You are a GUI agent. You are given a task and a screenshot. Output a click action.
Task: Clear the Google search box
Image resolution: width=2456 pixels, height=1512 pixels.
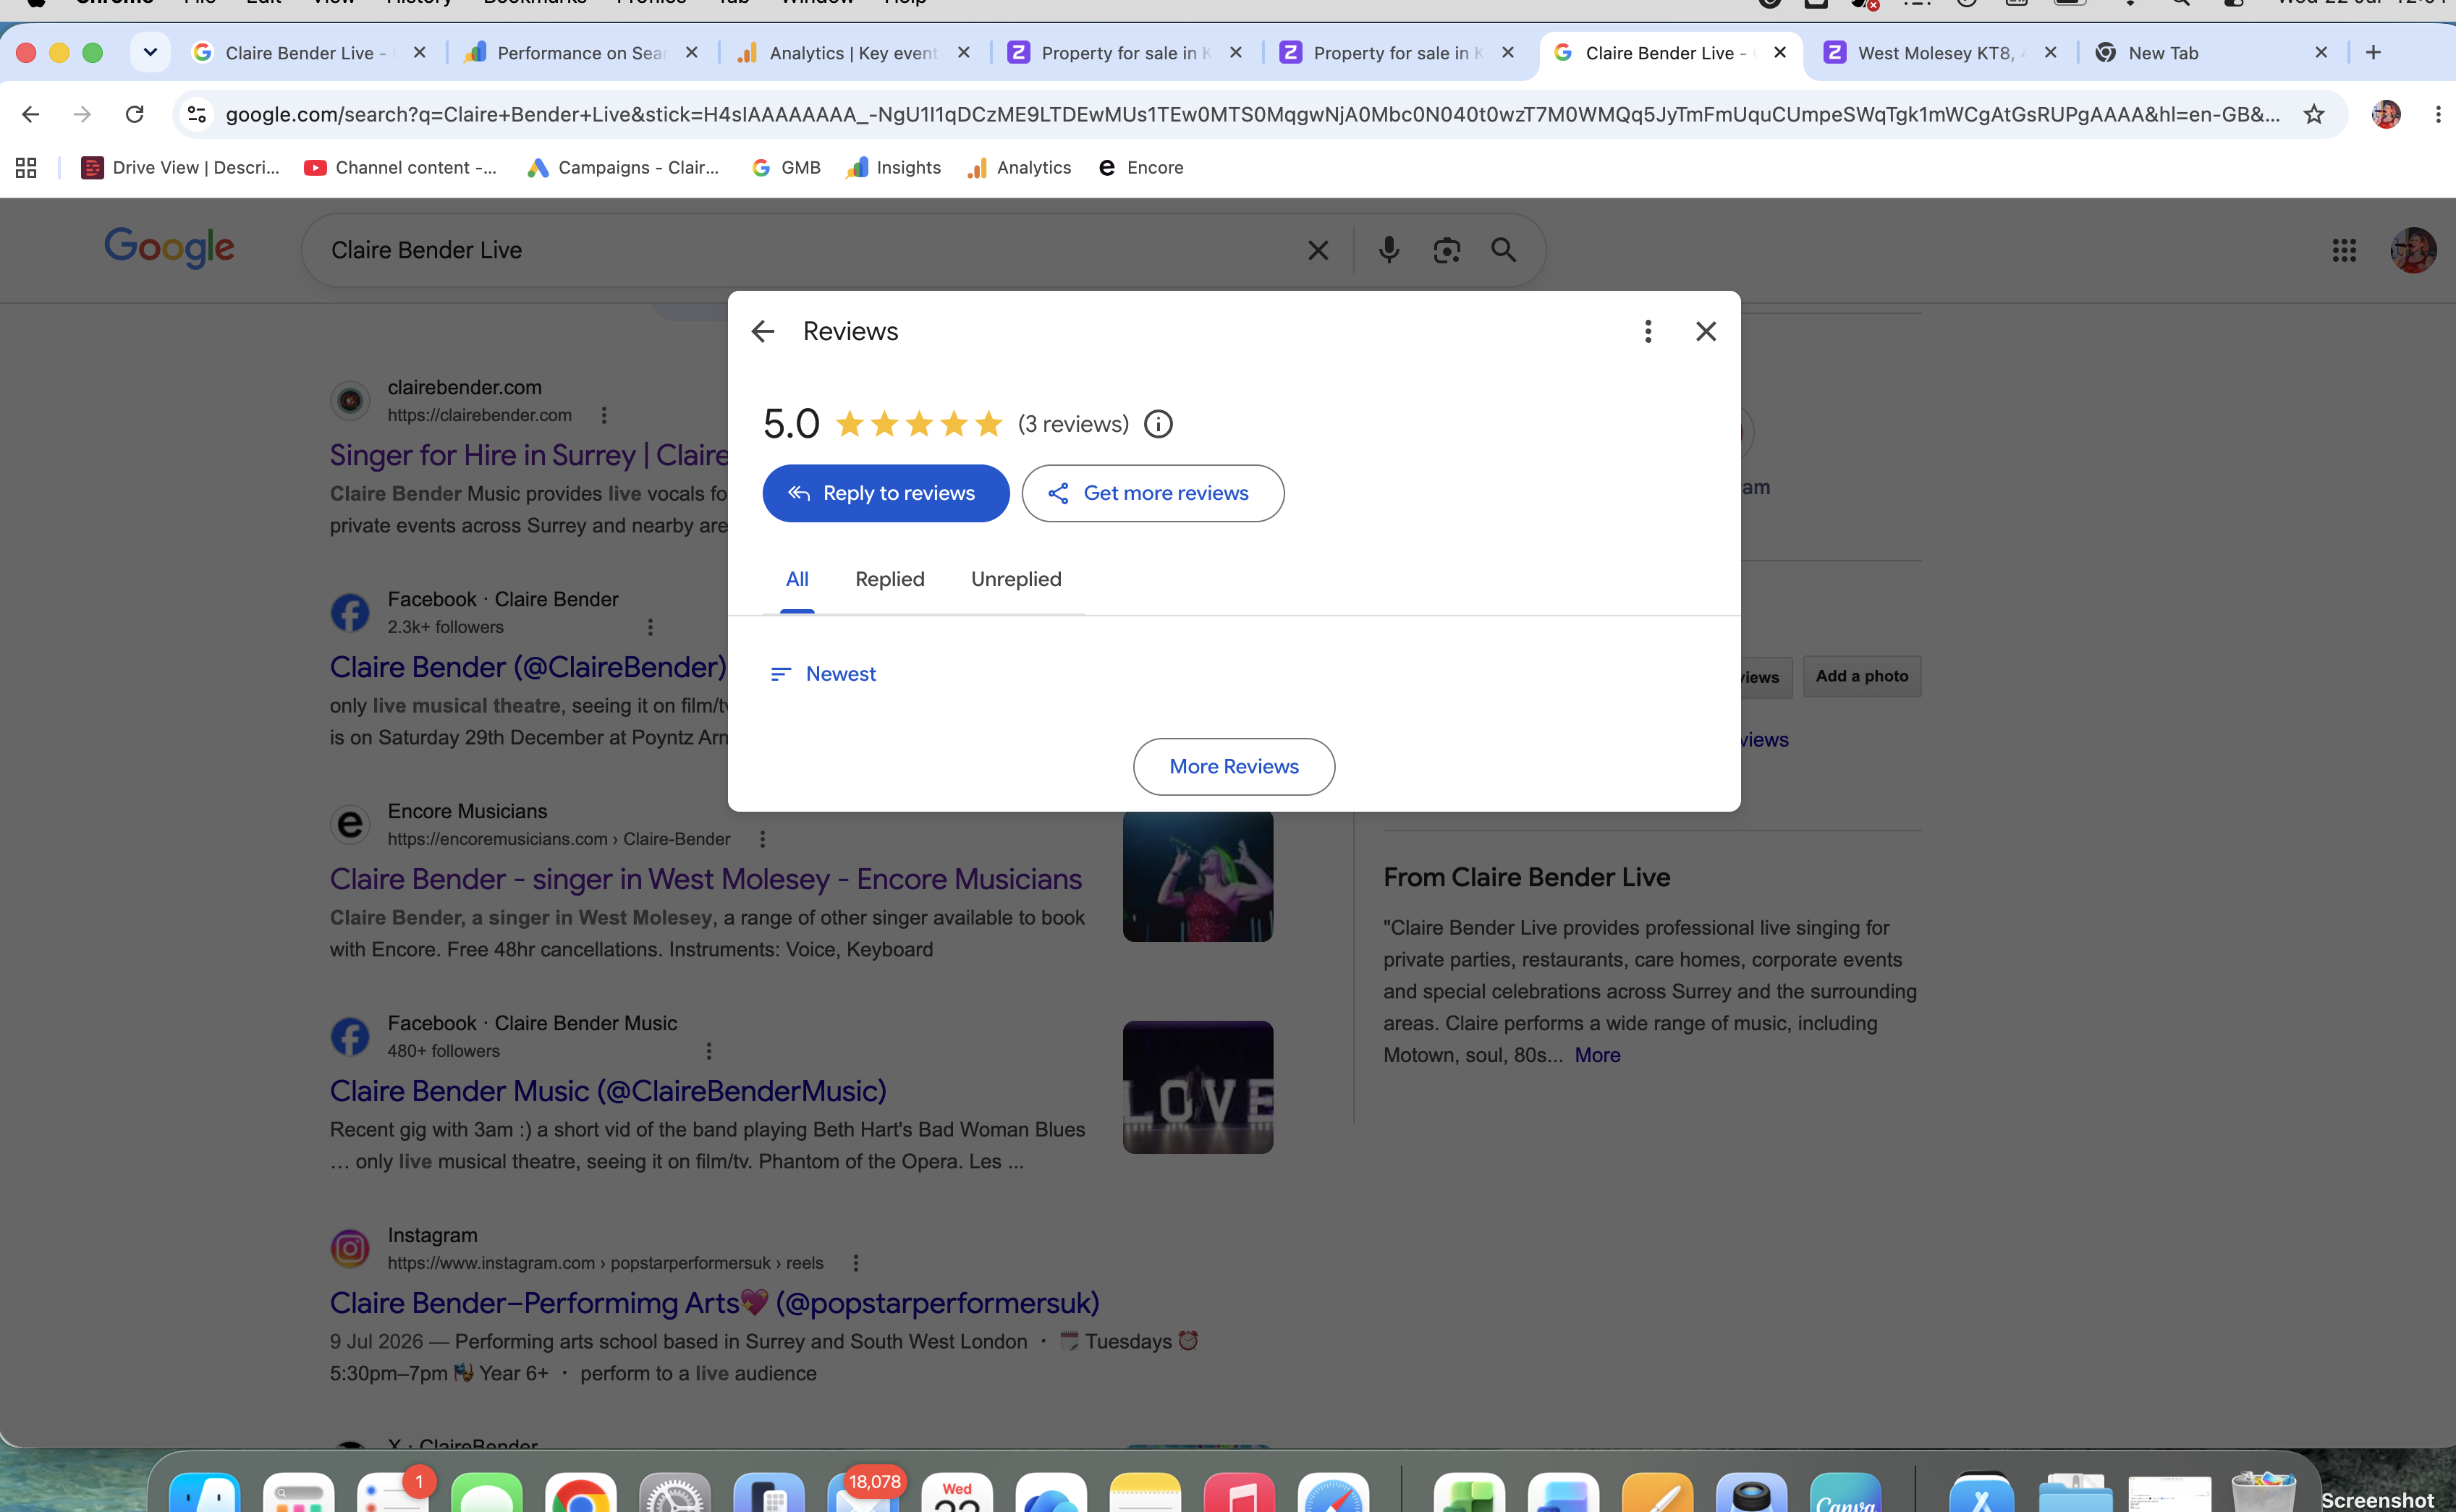click(1318, 250)
